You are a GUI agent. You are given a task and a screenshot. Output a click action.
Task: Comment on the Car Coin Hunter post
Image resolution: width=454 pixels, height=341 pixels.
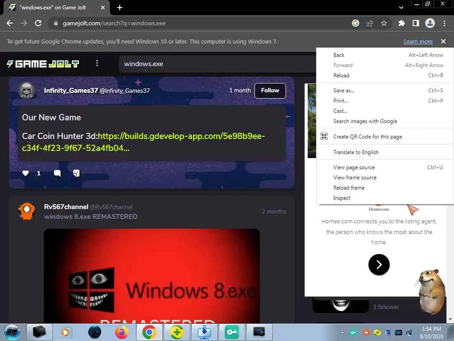click(x=57, y=173)
